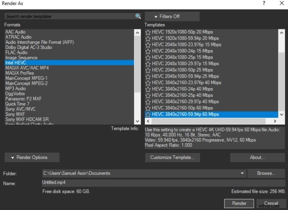Click Templates horizontal scroll right arrow
The width and height of the screenshot is (288, 210).
click(x=275, y=121)
